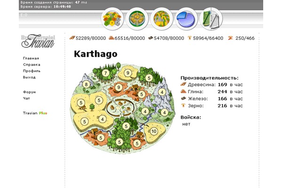Open the Профиль link

(31, 71)
